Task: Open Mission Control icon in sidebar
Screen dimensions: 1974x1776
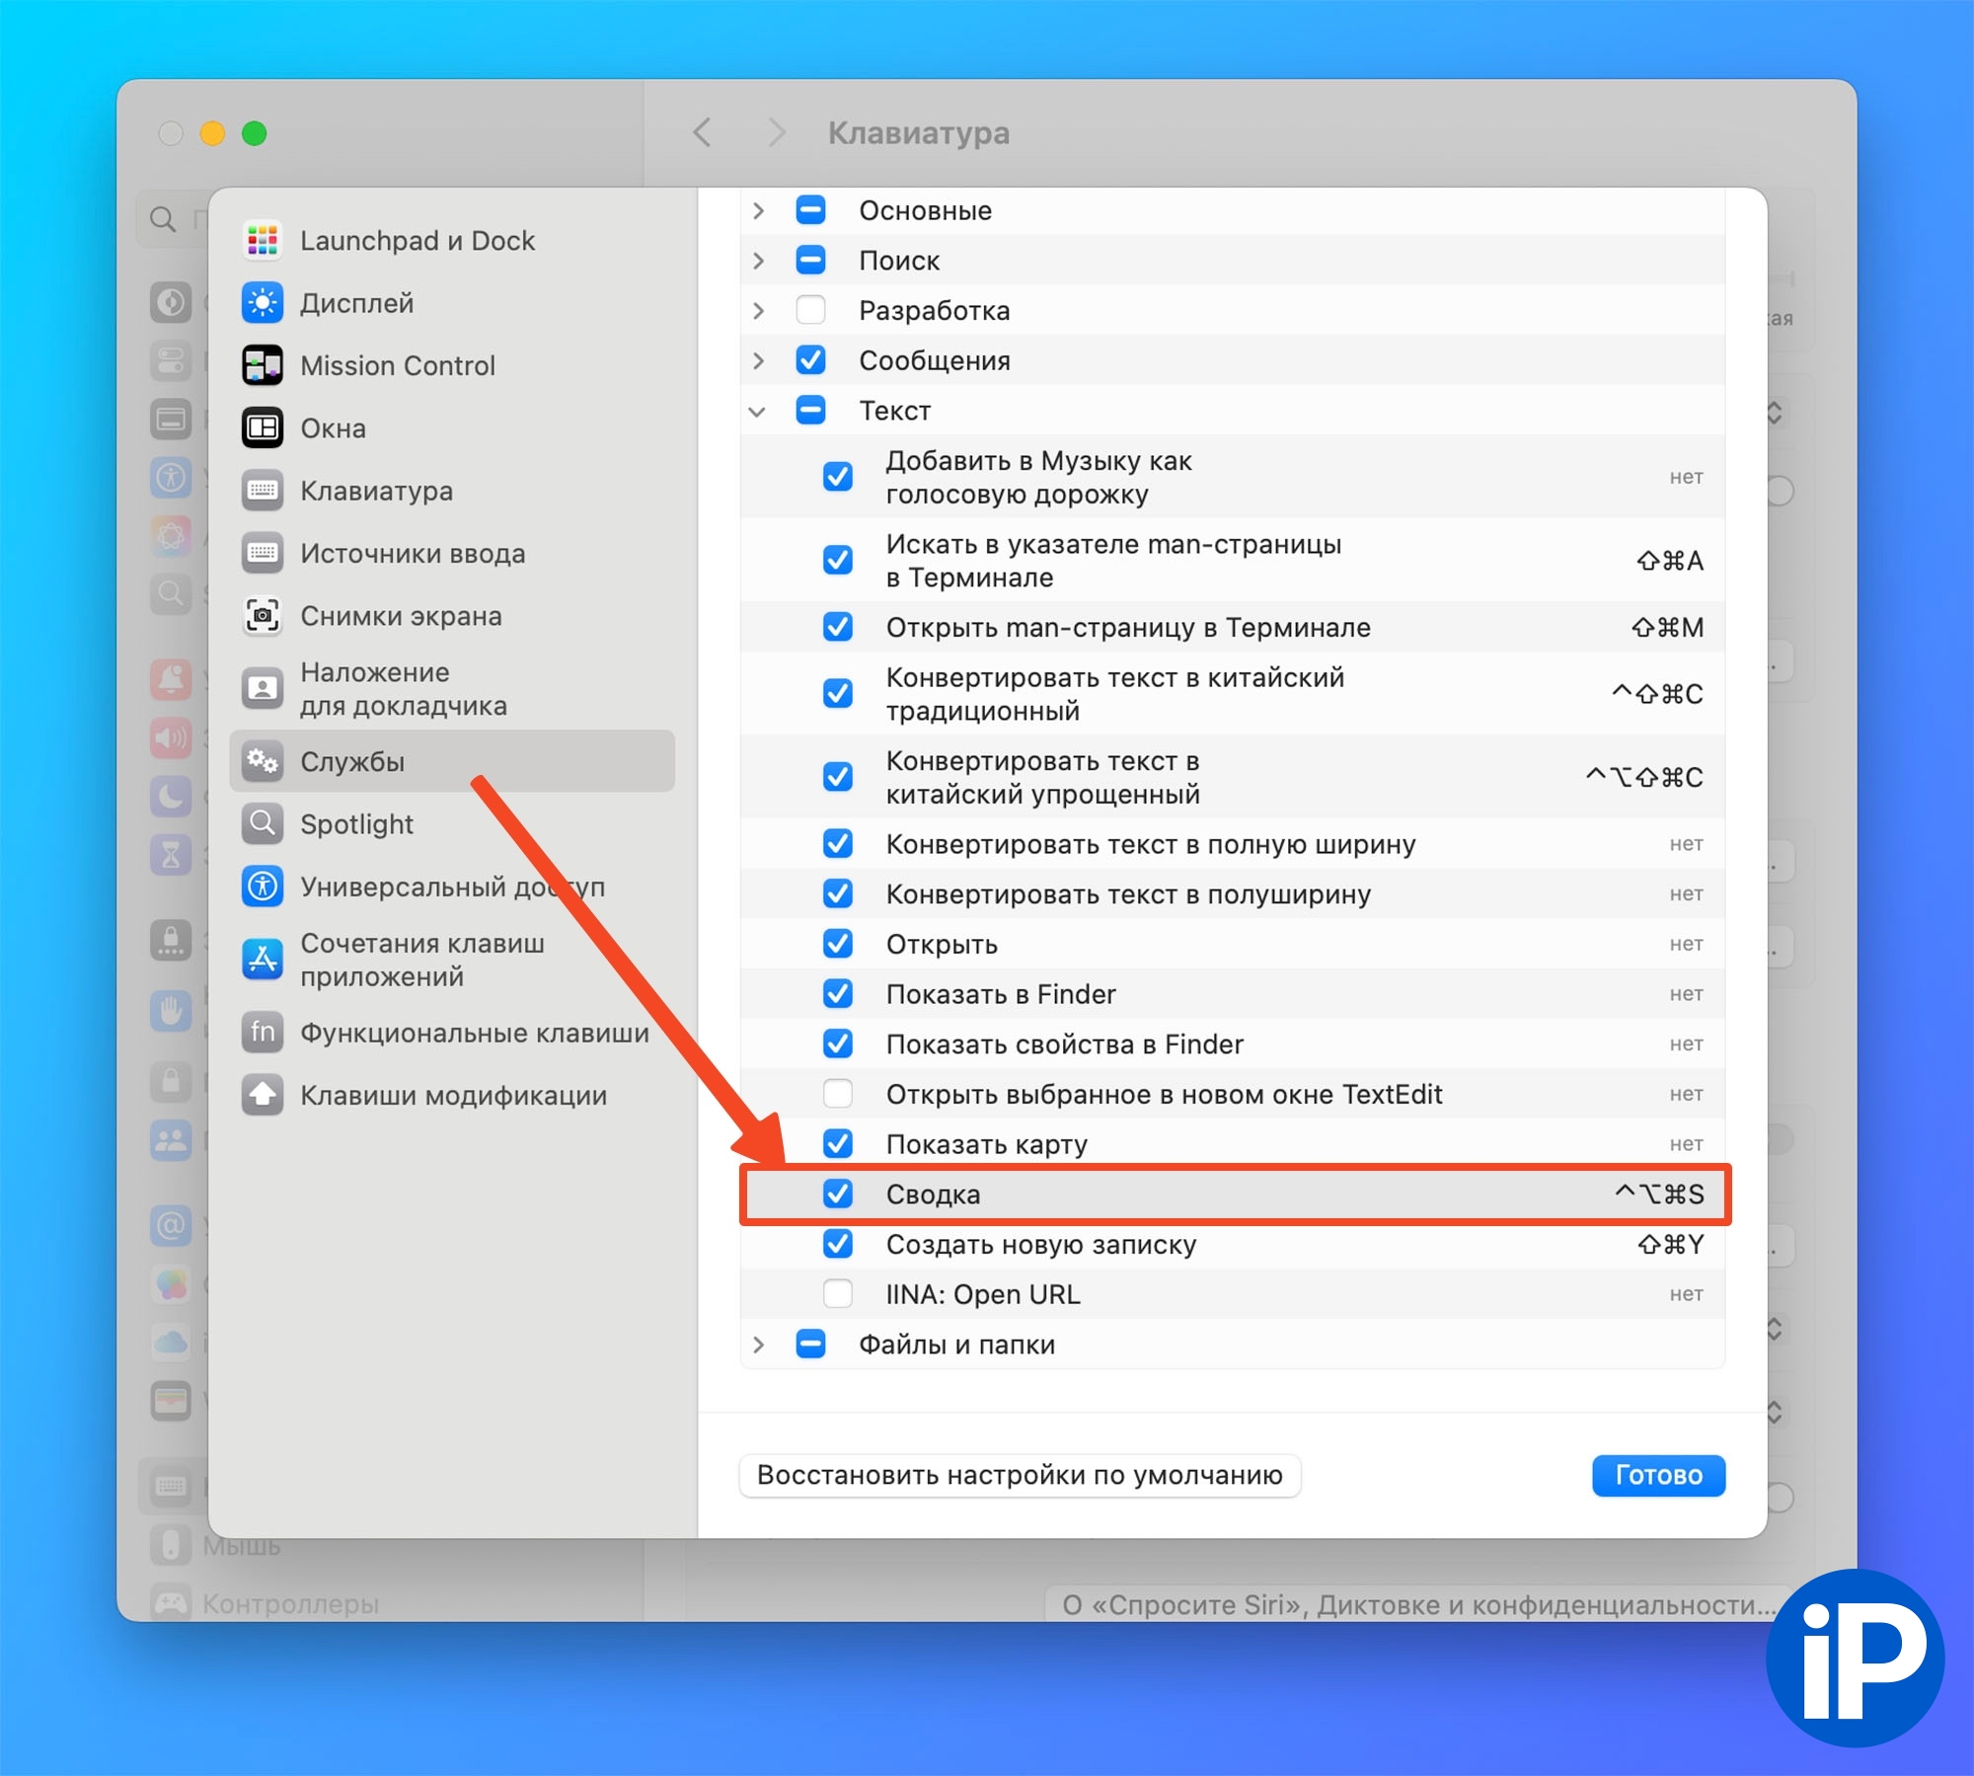Action: pos(263,365)
